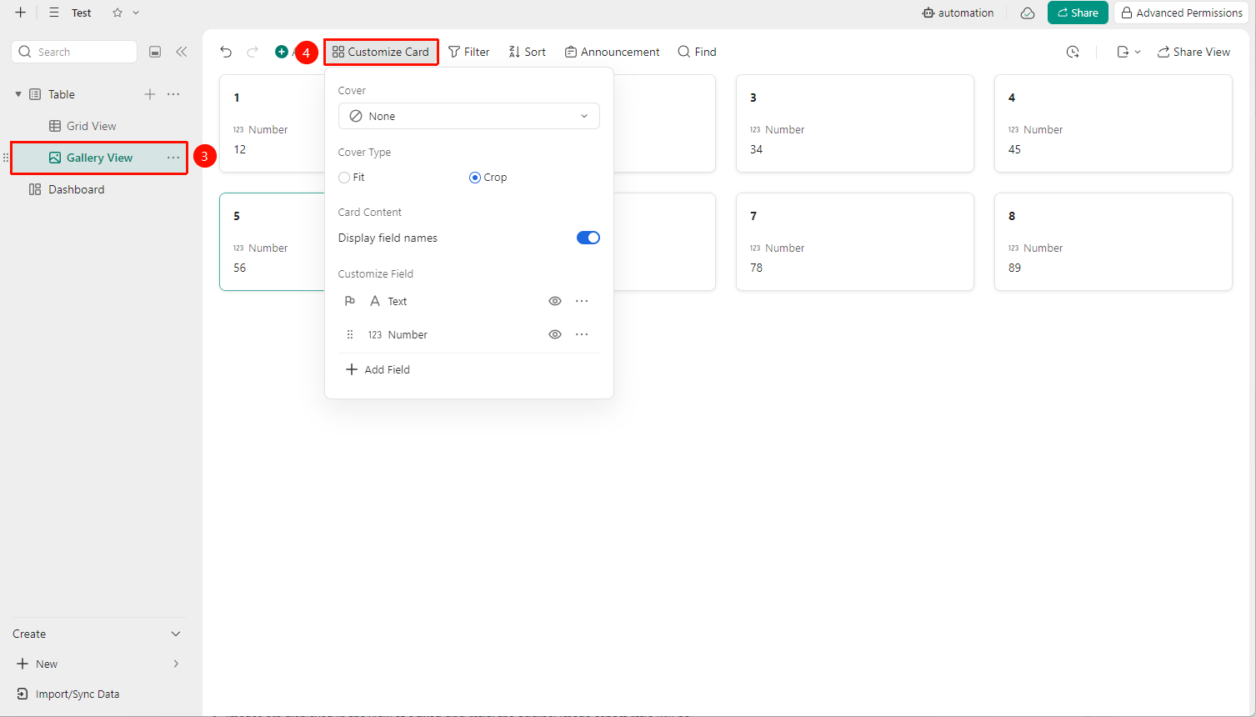Image resolution: width=1256 pixels, height=717 pixels.
Task: Open the Sort toolbar option
Action: pyautogui.click(x=528, y=52)
